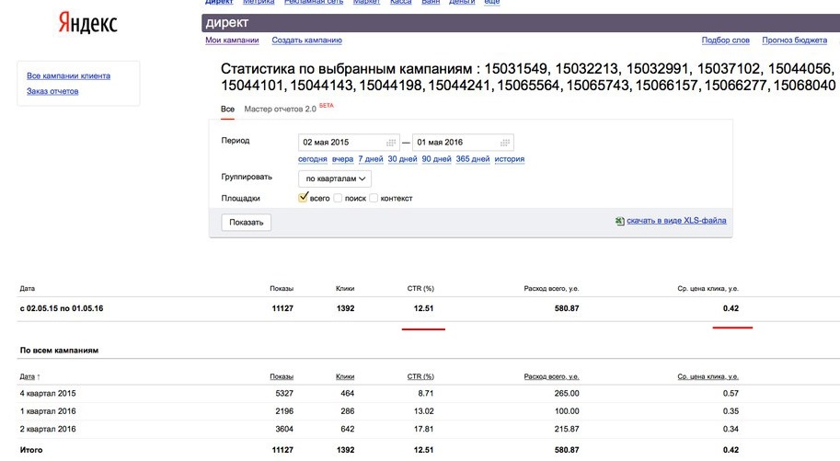This screenshot has height=461, width=840.
Task: Sort campaigns table by 'Ср. цена клика, у.е.'
Action: (x=708, y=377)
